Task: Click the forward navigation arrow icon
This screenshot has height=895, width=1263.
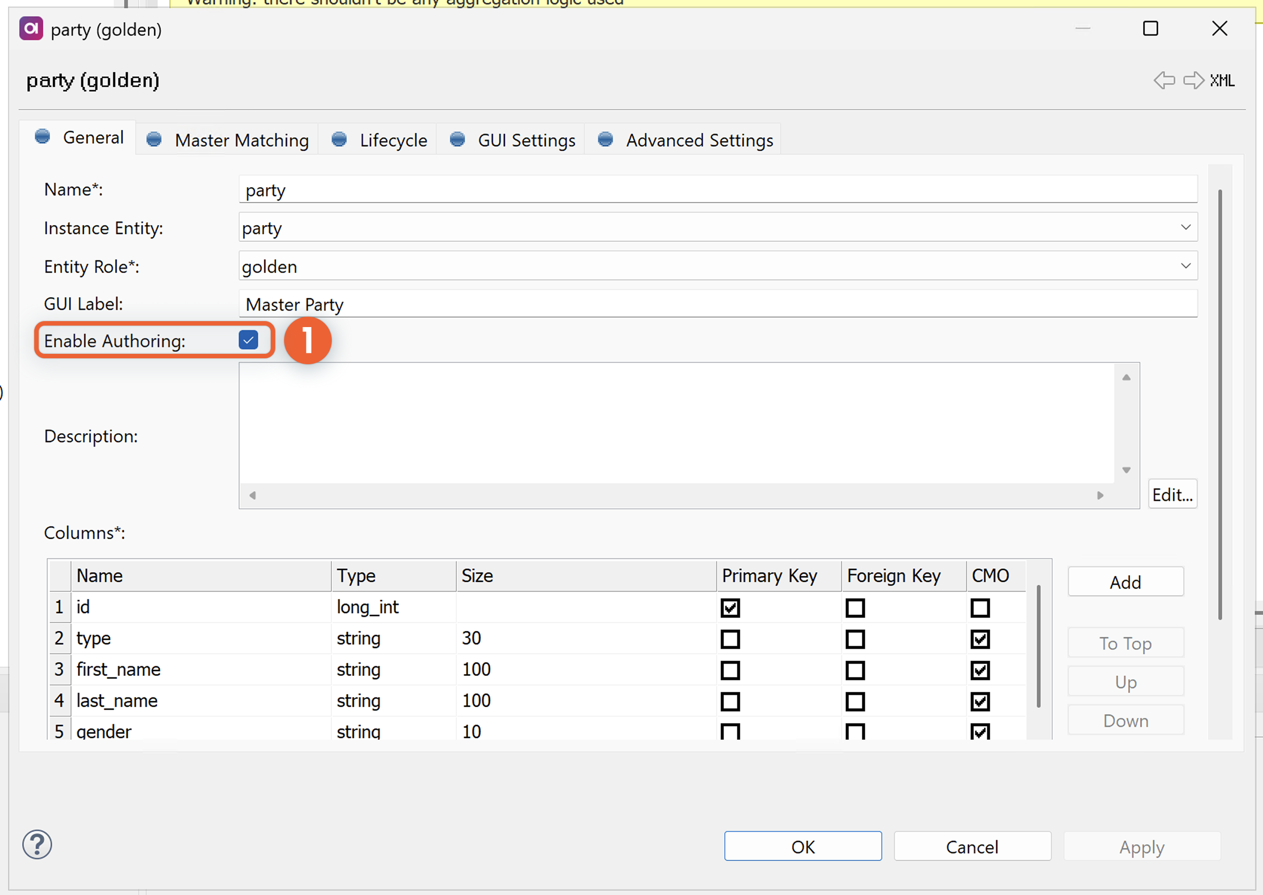Action: 1194,80
